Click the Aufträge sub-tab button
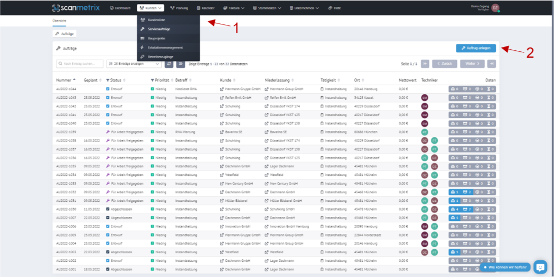Viewport: 554px width, 277px height. [64, 34]
